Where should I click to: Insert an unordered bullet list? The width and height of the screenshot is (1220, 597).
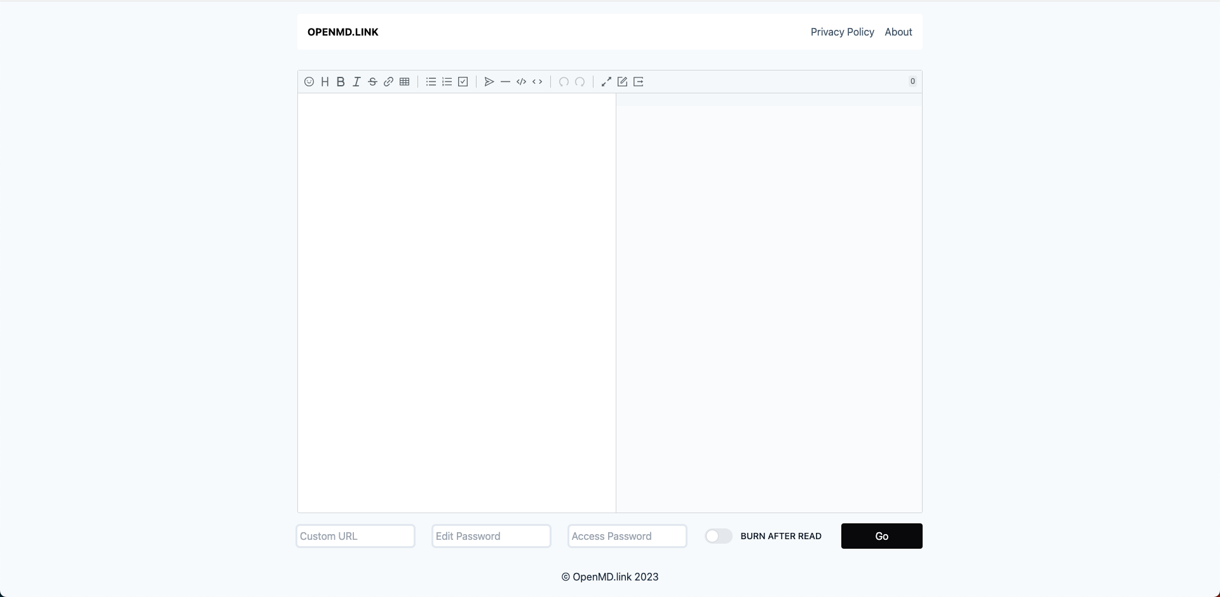click(x=431, y=81)
